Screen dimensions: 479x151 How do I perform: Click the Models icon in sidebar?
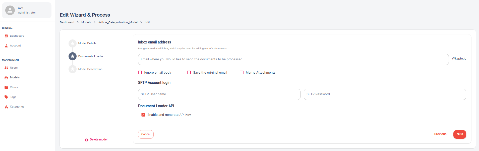tap(6, 78)
